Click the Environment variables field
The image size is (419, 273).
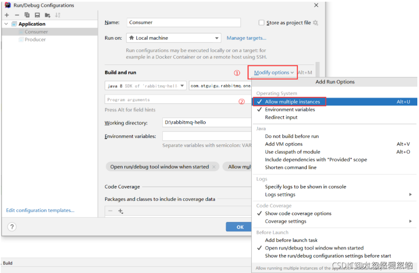pyautogui.click(x=207, y=136)
